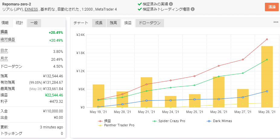The image size is (280, 139).
Task: Toggle Dark Mimas series in legend
Action: tap(222, 121)
